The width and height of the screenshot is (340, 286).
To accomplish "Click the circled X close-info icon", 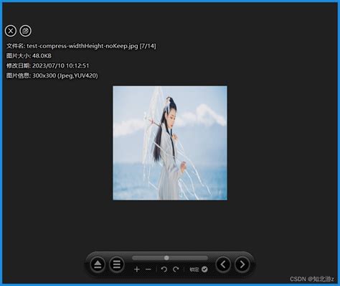I will pos(11,31).
